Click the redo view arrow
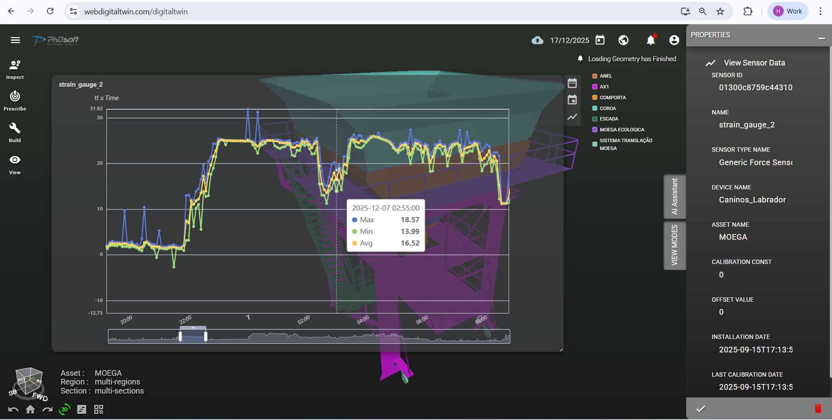Image resolution: width=832 pixels, height=420 pixels. pos(47,410)
